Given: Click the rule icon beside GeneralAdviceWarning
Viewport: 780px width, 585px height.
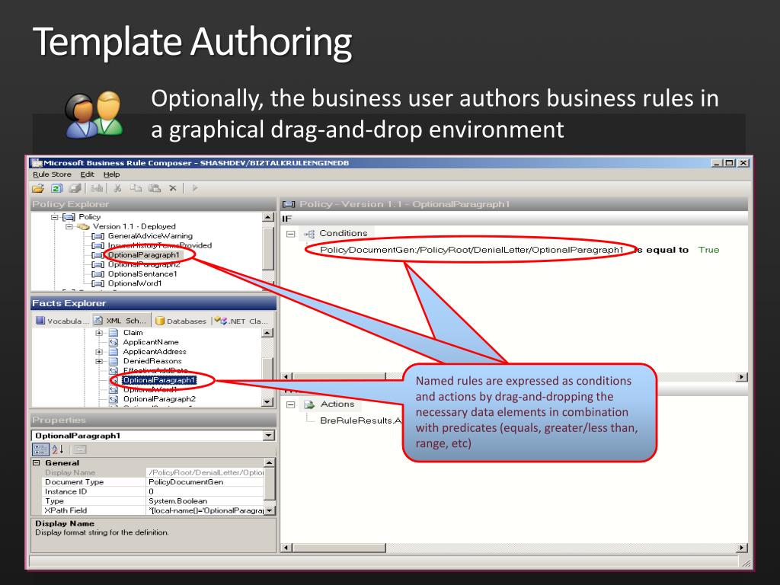Looking at the screenshot, I should (x=98, y=236).
